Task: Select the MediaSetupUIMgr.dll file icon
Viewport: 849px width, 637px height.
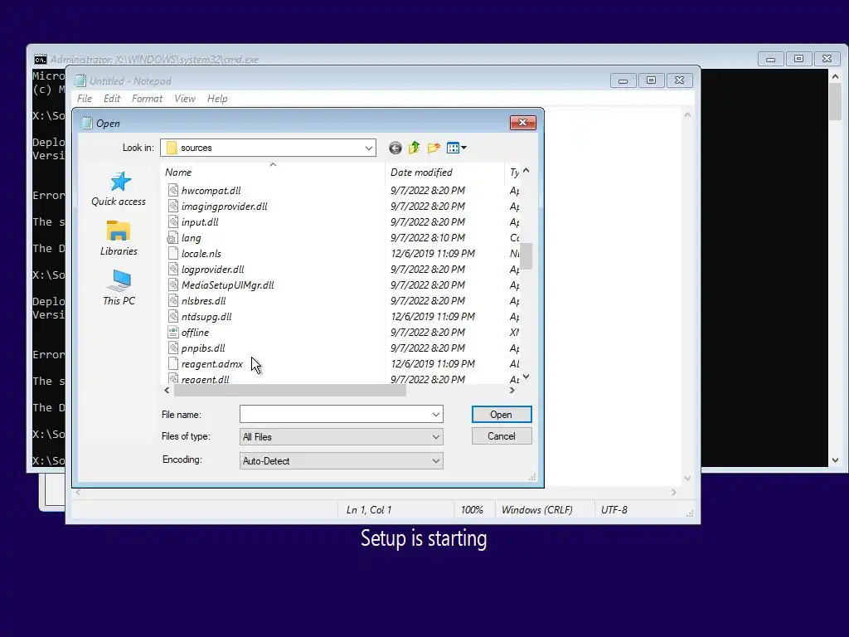Action: click(173, 284)
